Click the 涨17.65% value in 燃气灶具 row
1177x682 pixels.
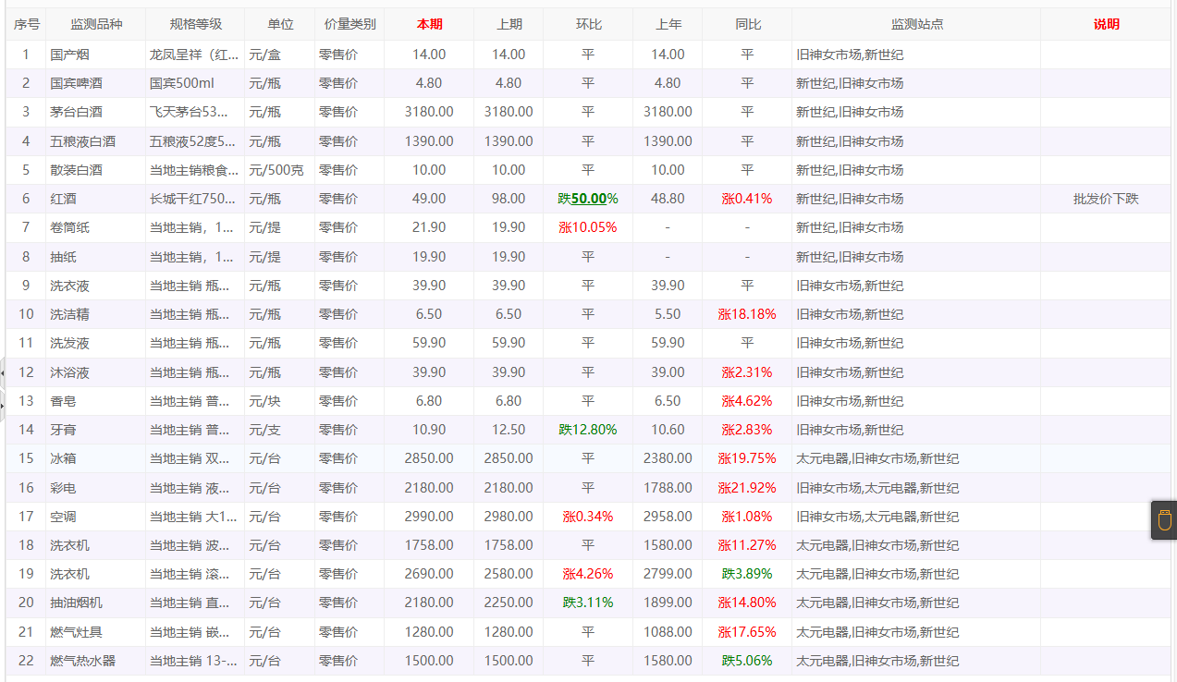pyautogui.click(x=747, y=632)
